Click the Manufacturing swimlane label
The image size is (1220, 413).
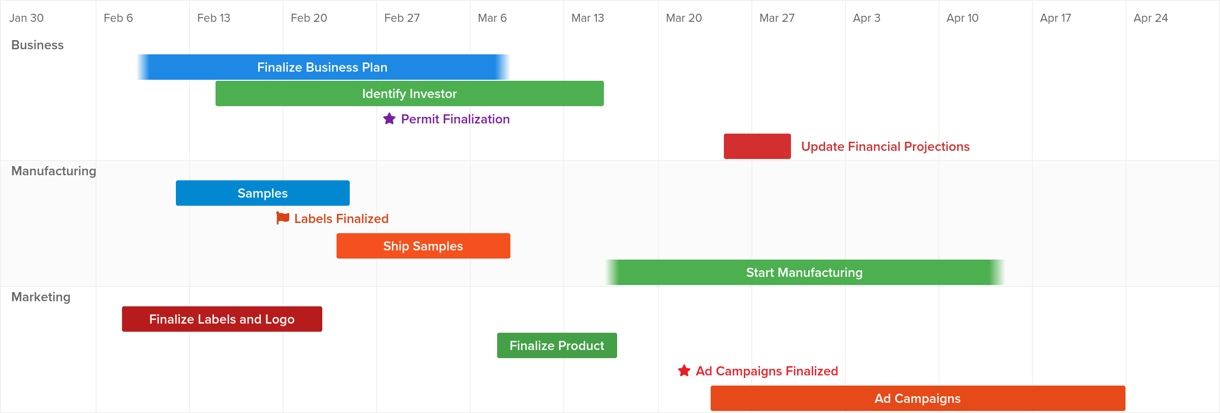tap(54, 171)
